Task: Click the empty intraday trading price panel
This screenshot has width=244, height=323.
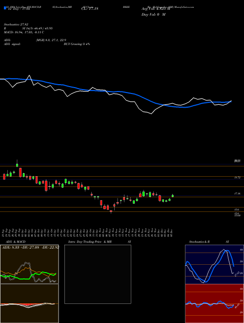Action: tap(98, 274)
